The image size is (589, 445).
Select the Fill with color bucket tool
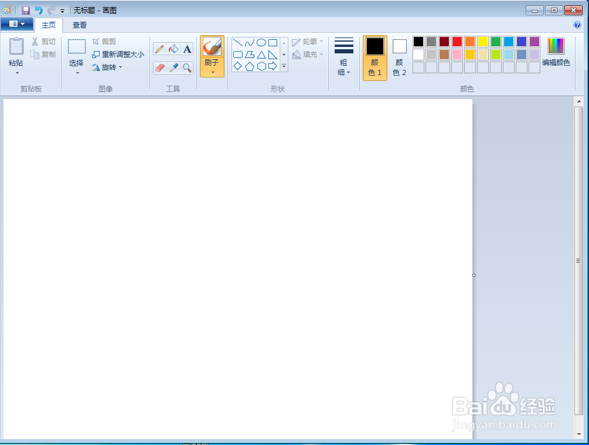pos(173,49)
